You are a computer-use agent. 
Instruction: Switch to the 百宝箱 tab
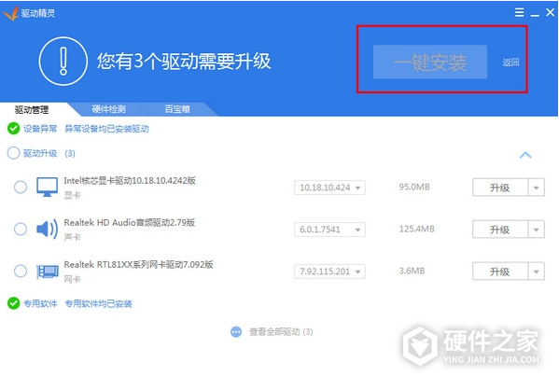[x=177, y=109]
